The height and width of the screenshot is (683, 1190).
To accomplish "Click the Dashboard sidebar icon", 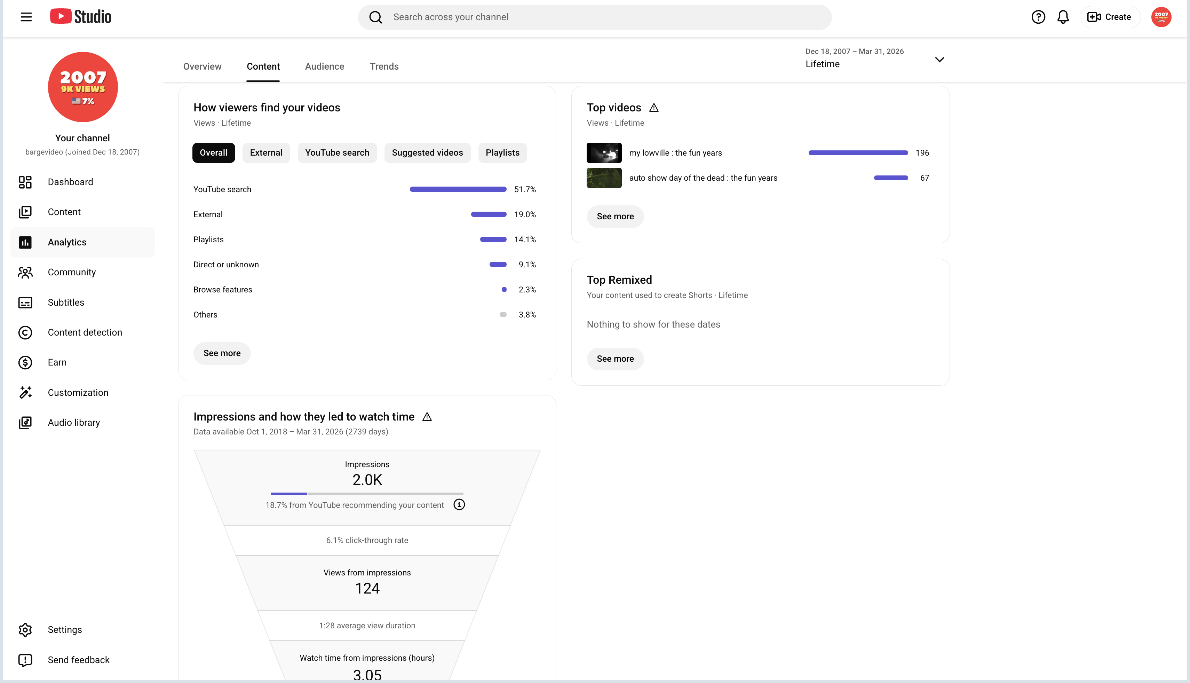I will pyautogui.click(x=25, y=182).
